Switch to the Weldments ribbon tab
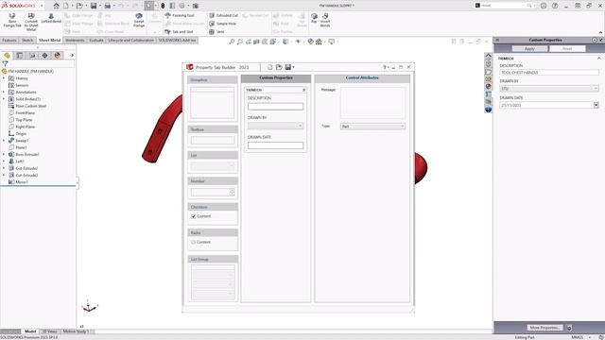The width and height of the screenshot is (605, 340). click(75, 40)
